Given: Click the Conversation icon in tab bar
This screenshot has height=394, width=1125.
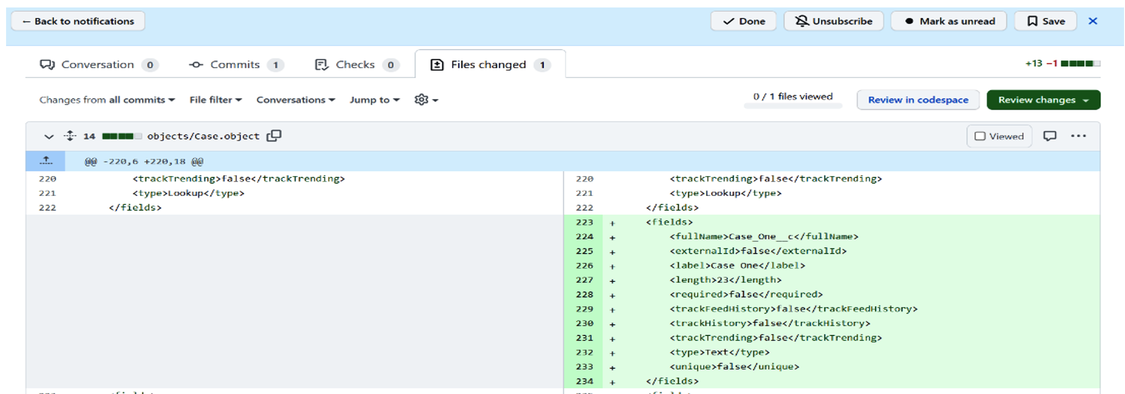Looking at the screenshot, I should click(x=47, y=64).
